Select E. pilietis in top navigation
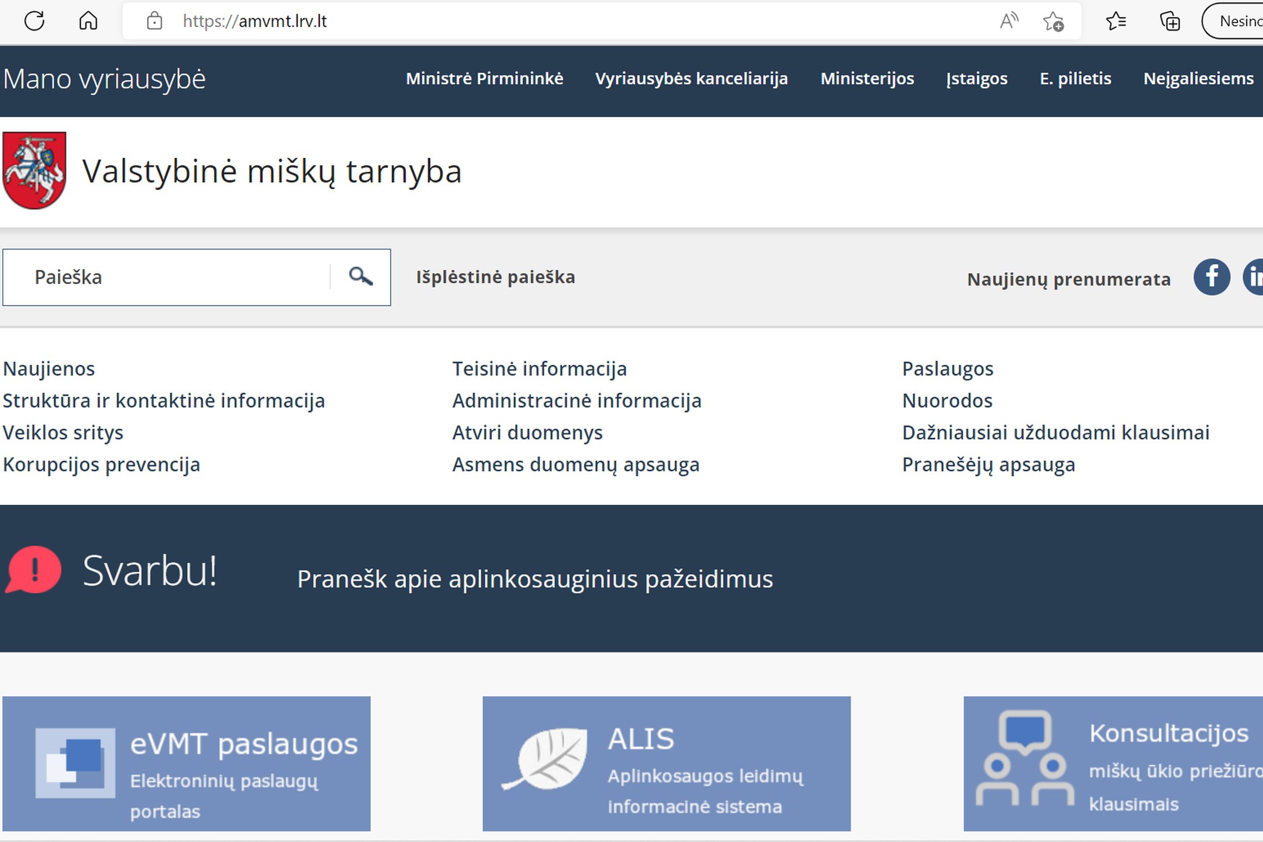The image size is (1263, 842). point(1075,79)
